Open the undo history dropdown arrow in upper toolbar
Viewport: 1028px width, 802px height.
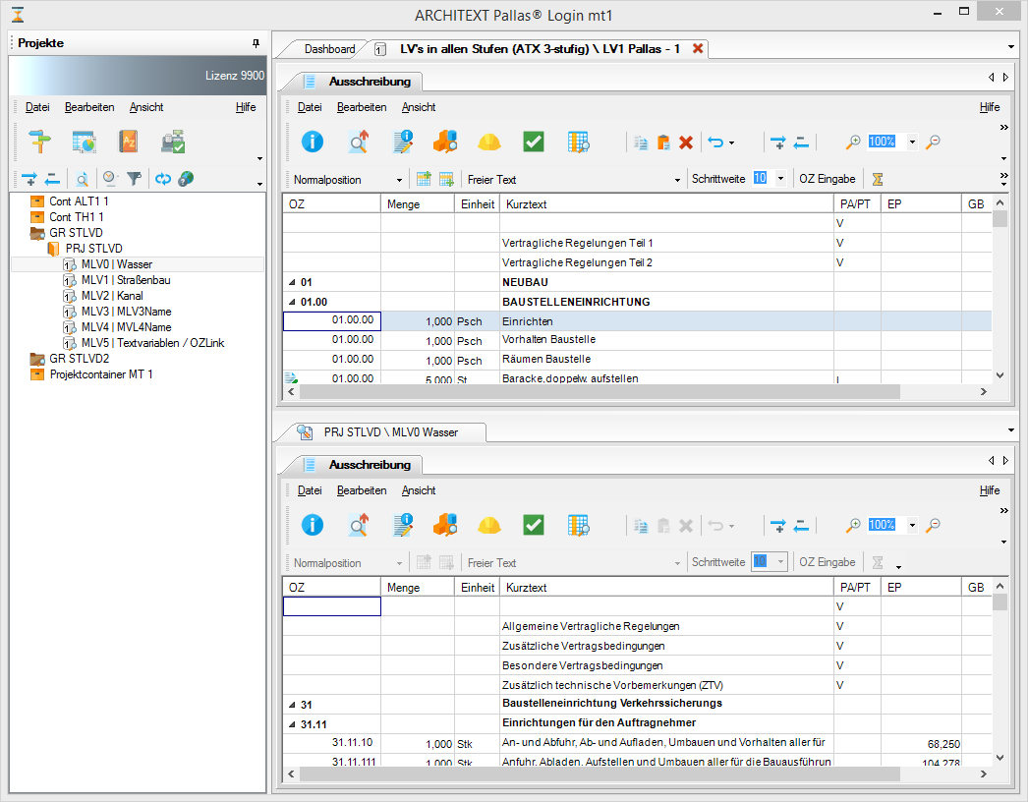coord(731,143)
